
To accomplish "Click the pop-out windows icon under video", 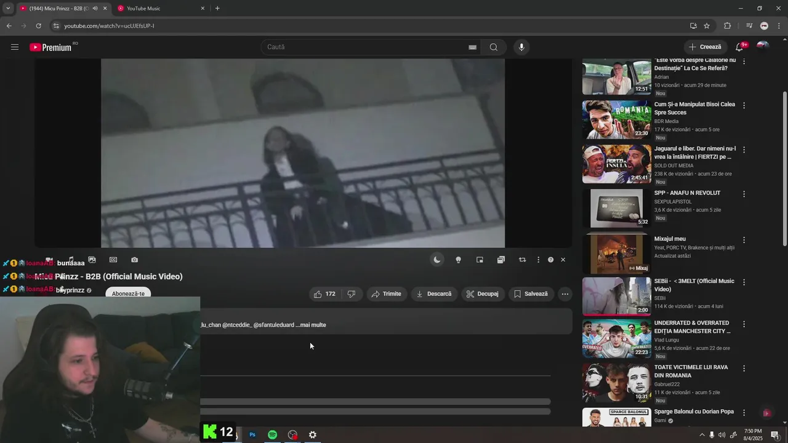I will click(x=501, y=260).
